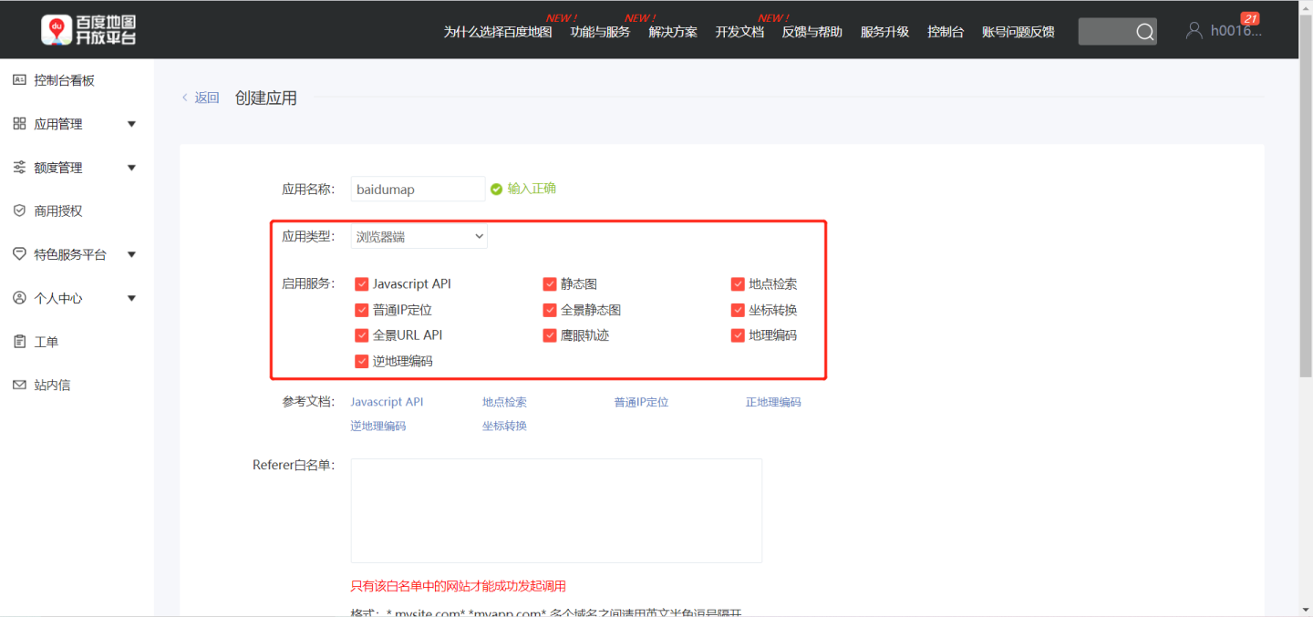Uncheck the Javascript API checkbox

362,284
